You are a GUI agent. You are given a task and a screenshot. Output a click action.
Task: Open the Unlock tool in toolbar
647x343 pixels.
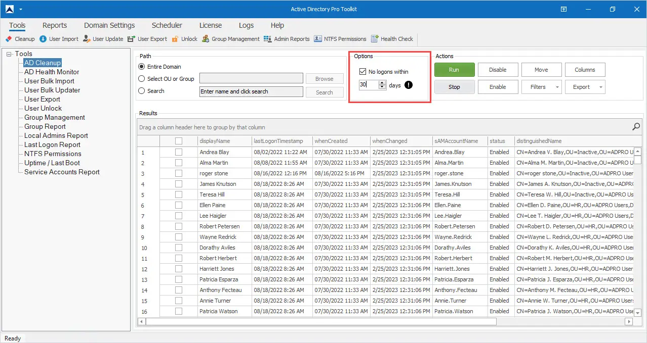coord(184,39)
